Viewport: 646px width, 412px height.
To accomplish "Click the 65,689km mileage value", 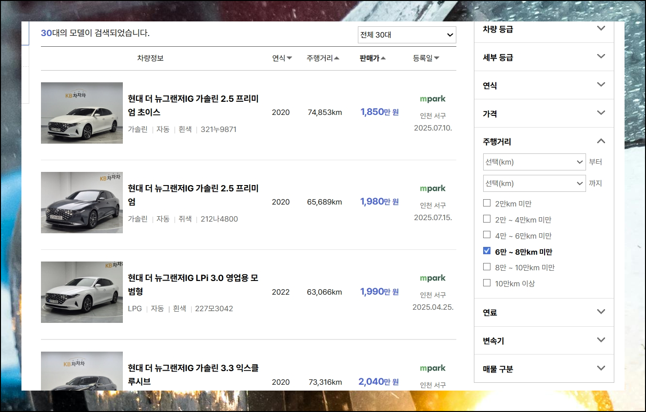I will point(325,202).
